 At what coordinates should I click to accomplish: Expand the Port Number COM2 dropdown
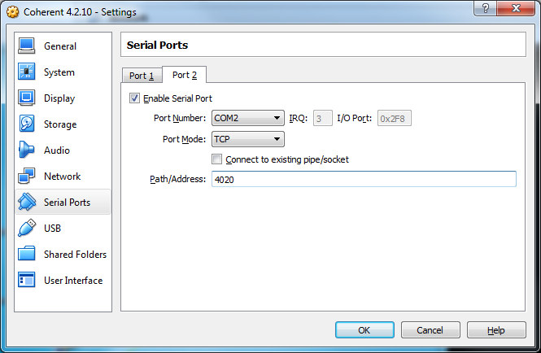point(247,119)
